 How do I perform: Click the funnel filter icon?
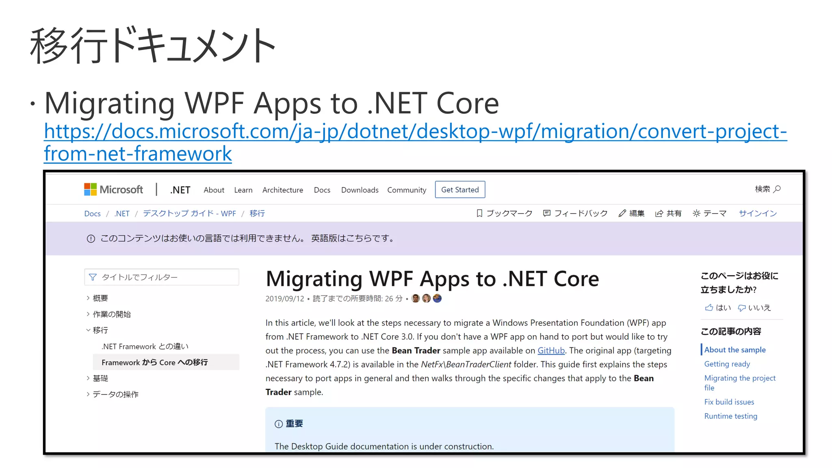93,277
